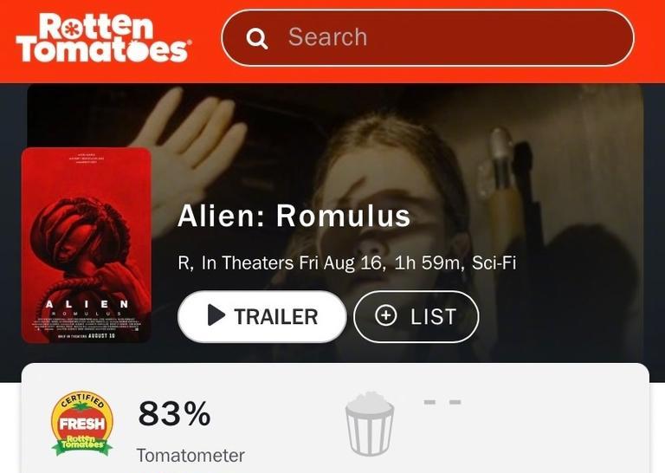Open the Tomatometer label link
The height and width of the screenshot is (473, 665).
(190, 456)
